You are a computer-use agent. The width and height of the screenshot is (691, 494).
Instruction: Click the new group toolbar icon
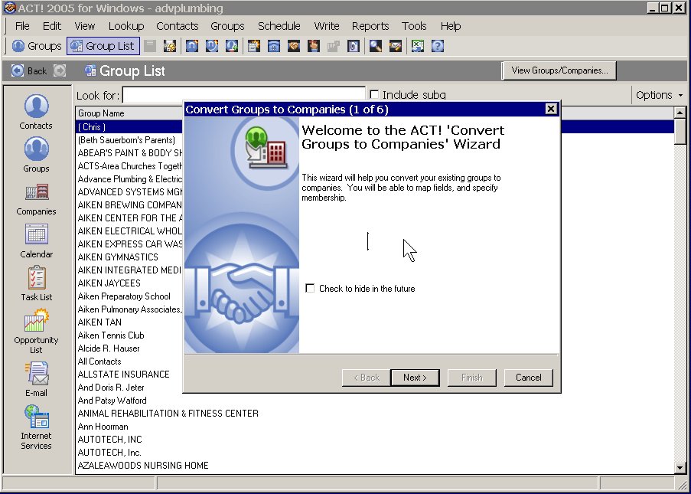pyautogui.click(x=192, y=46)
